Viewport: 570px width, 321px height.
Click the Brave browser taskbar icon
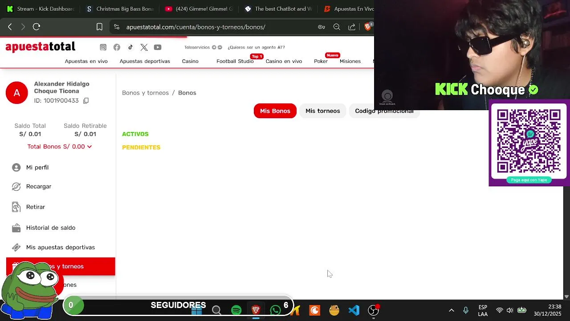click(x=256, y=310)
